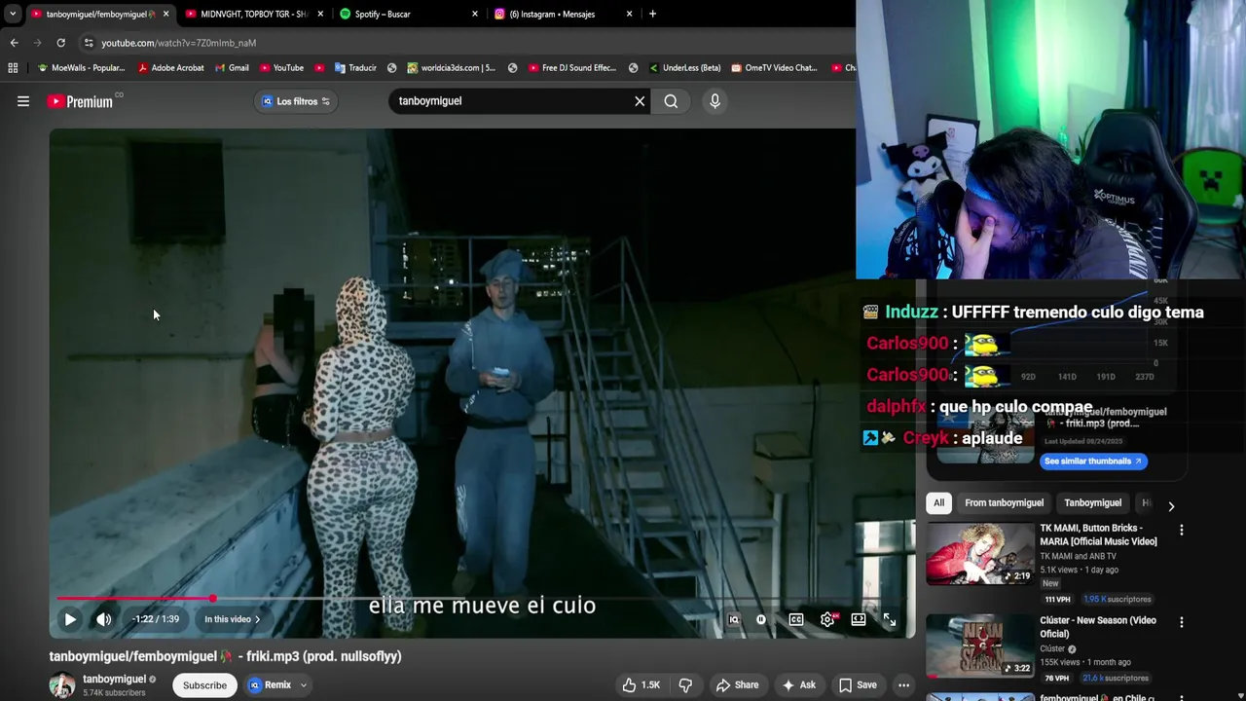1246x701 pixels.
Task: Reload the page
Action: tap(60, 43)
